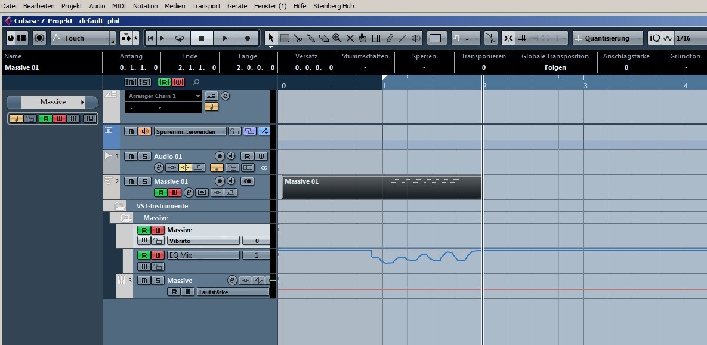Select the Play speaker tool
The width and height of the screenshot is (707, 345).
416,38
